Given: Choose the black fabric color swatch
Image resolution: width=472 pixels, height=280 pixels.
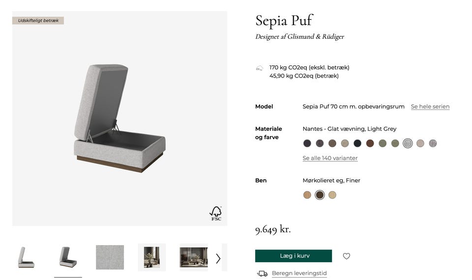Looking at the screenshot, I should 357,143.
